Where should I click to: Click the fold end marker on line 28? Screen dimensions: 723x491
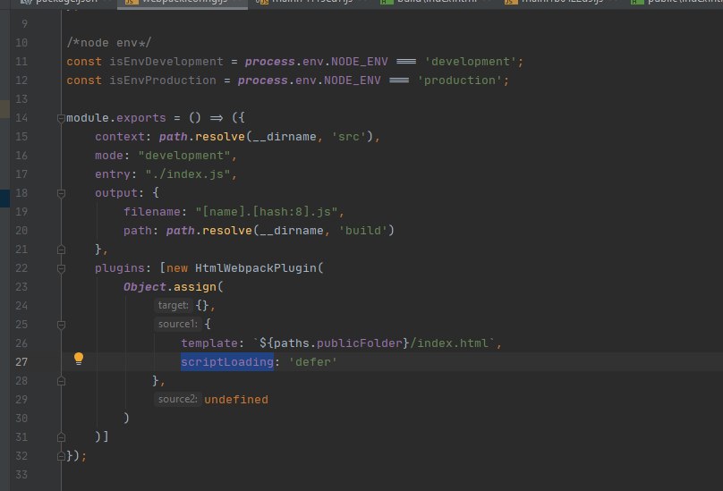click(x=61, y=381)
